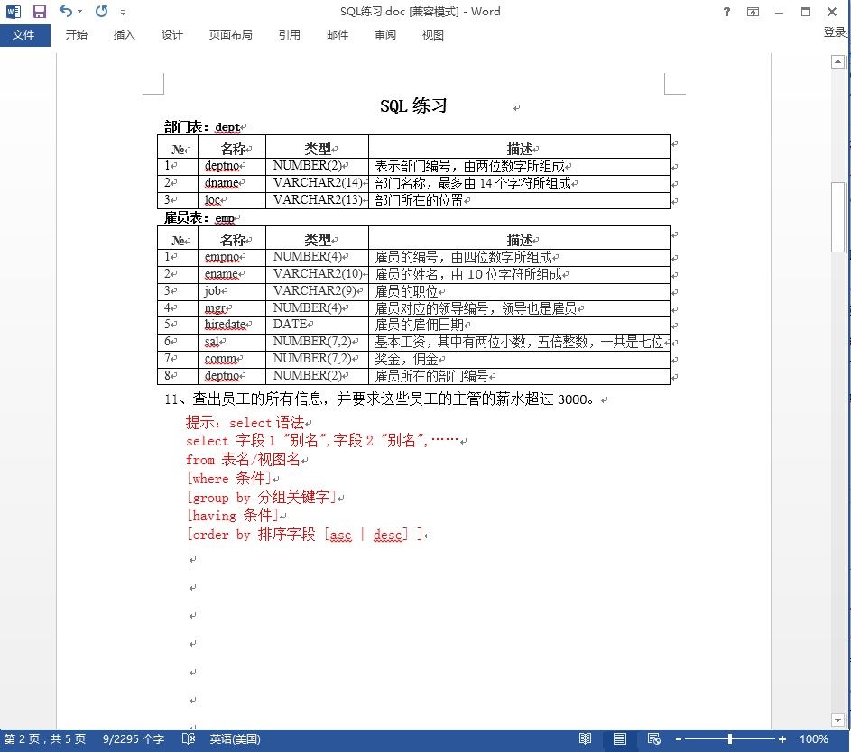Click the page count '第 2 页，共 5 页' in status bar
The image size is (851, 752).
point(45,739)
